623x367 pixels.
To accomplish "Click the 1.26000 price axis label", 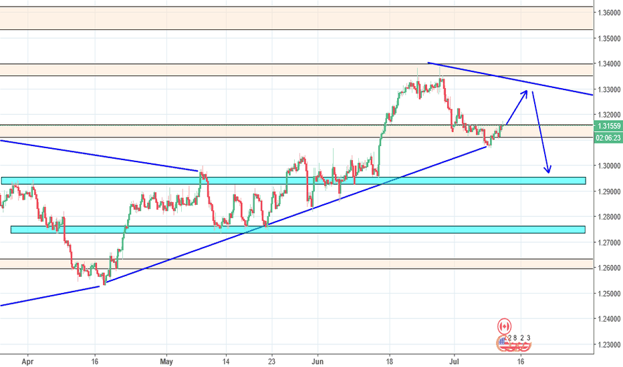I will click(x=609, y=268).
